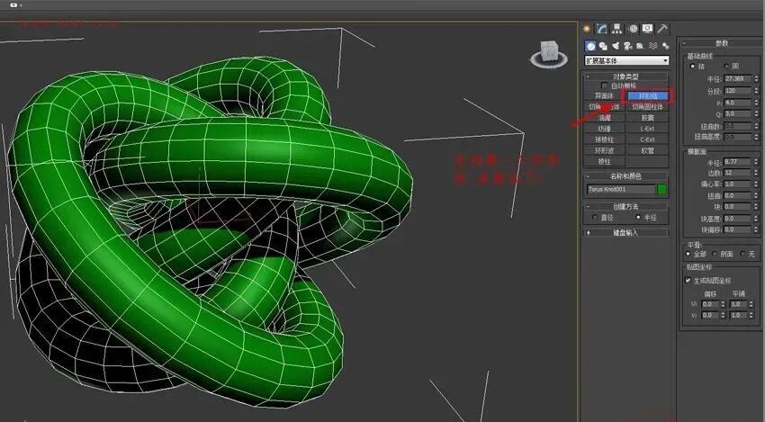The width and height of the screenshot is (765, 422).
Task: Click the 分段 spinner arrows
Action: pos(756,91)
